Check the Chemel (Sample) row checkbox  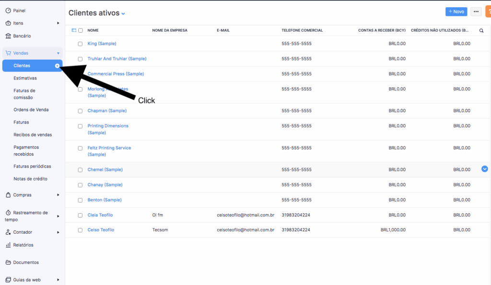tap(80, 170)
